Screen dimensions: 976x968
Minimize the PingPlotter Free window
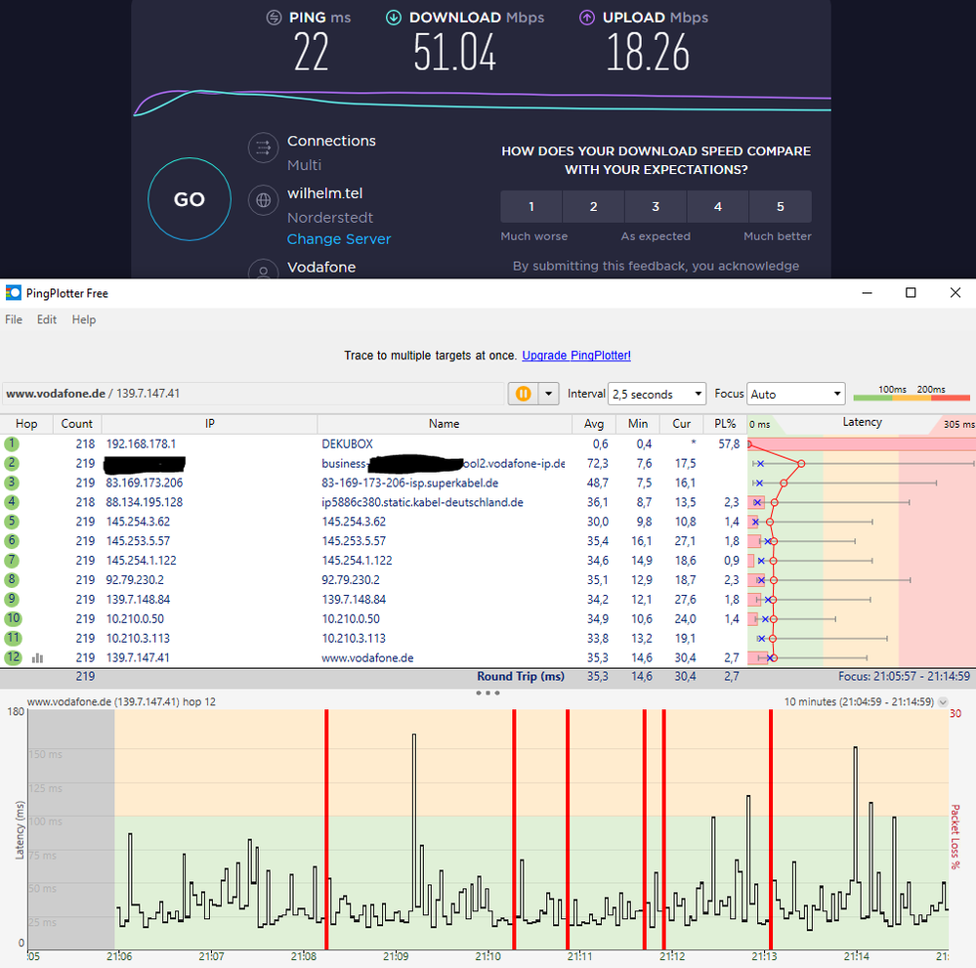point(868,293)
